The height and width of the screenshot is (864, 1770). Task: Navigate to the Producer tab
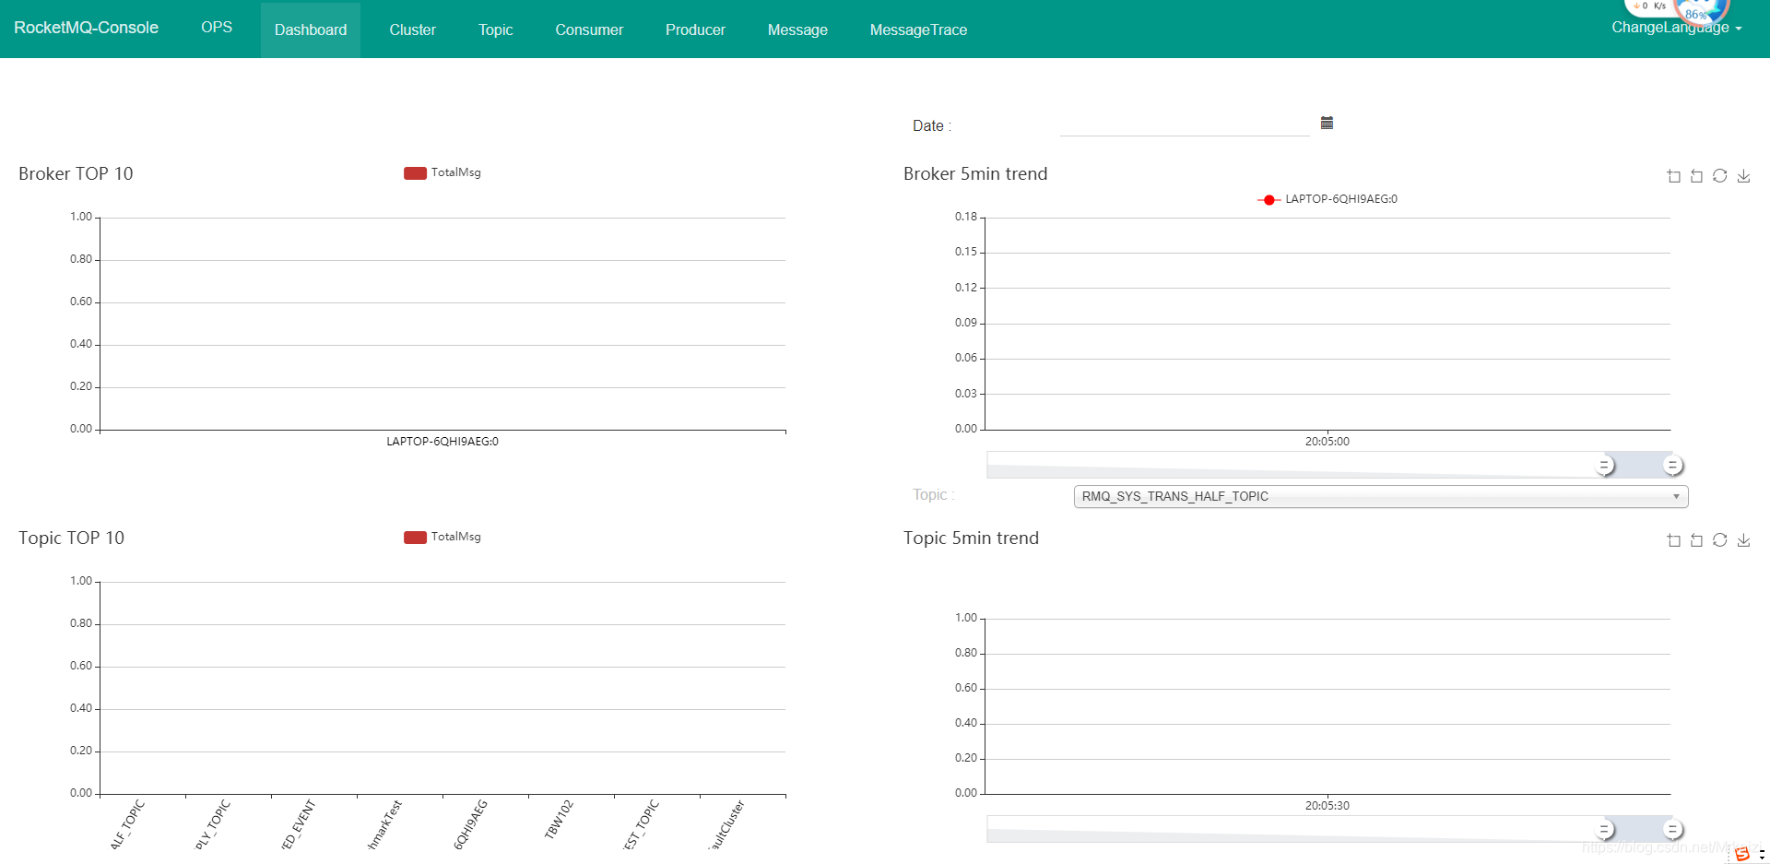[695, 30]
